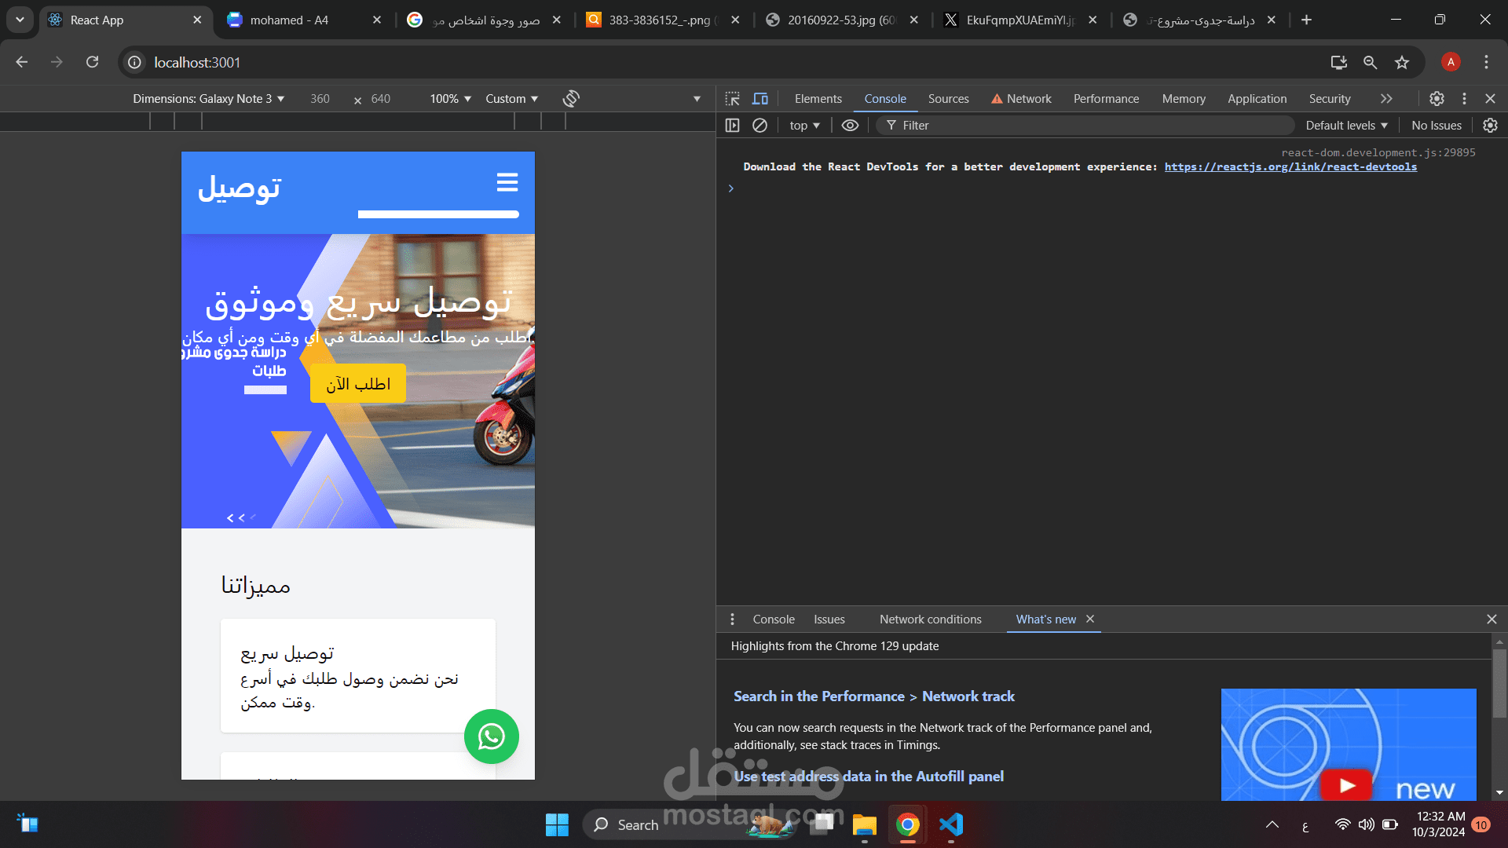Screen dimensions: 1508x848
Task: Open DevTools settings gear
Action: click(x=1437, y=98)
